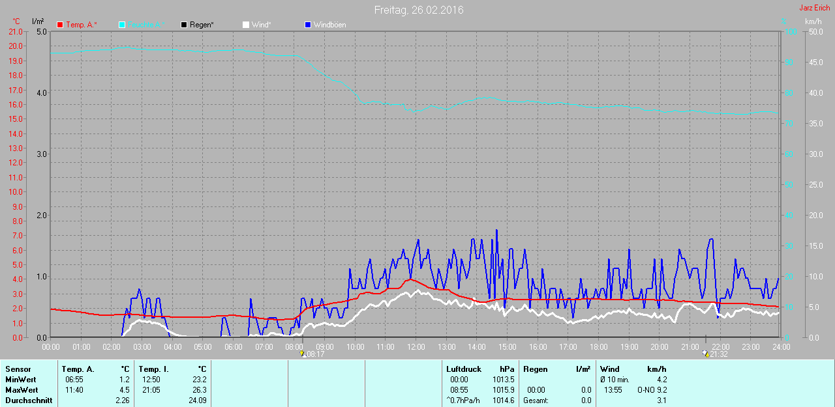Click the '12:00' hour label on time axis
The height and width of the screenshot is (407, 835).
pyautogui.click(x=416, y=346)
